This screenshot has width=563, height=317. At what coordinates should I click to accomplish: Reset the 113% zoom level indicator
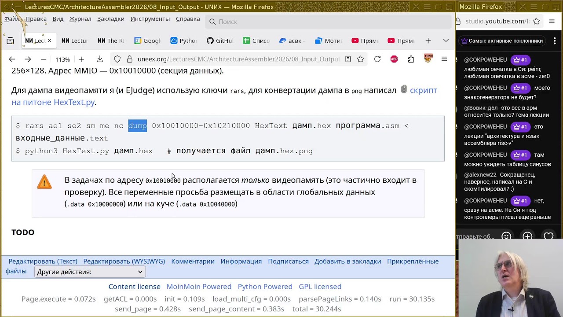coord(62,59)
